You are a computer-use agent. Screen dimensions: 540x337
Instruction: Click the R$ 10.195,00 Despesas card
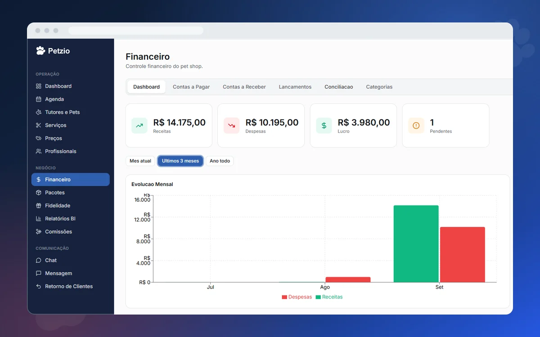click(261, 126)
